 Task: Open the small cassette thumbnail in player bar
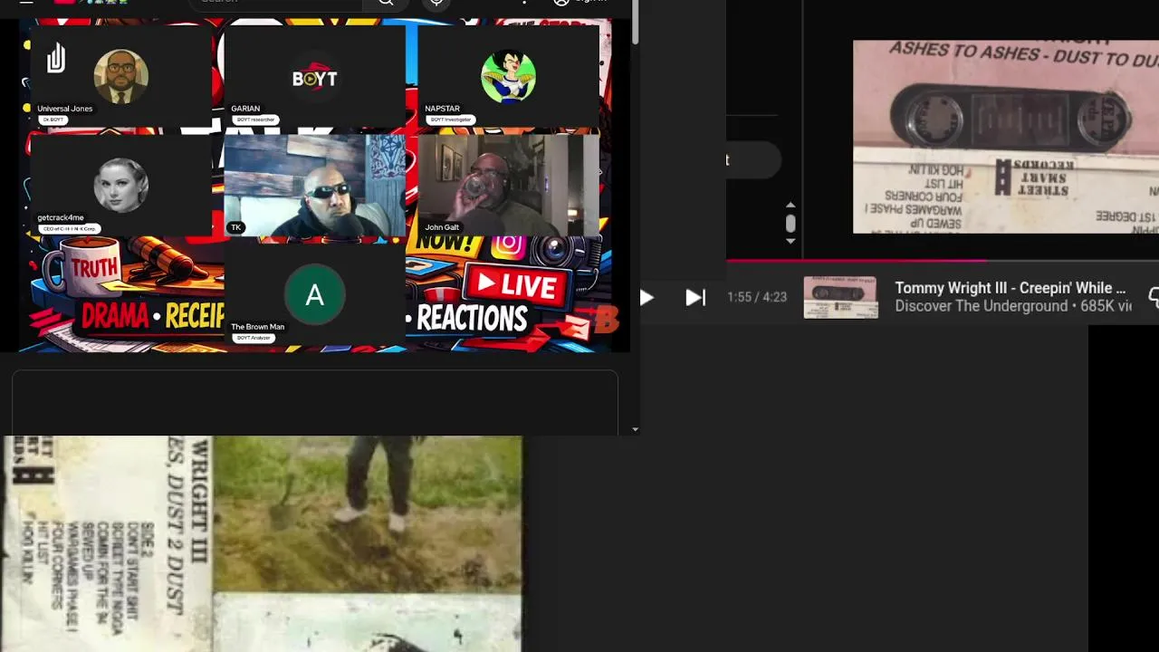coord(840,297)
